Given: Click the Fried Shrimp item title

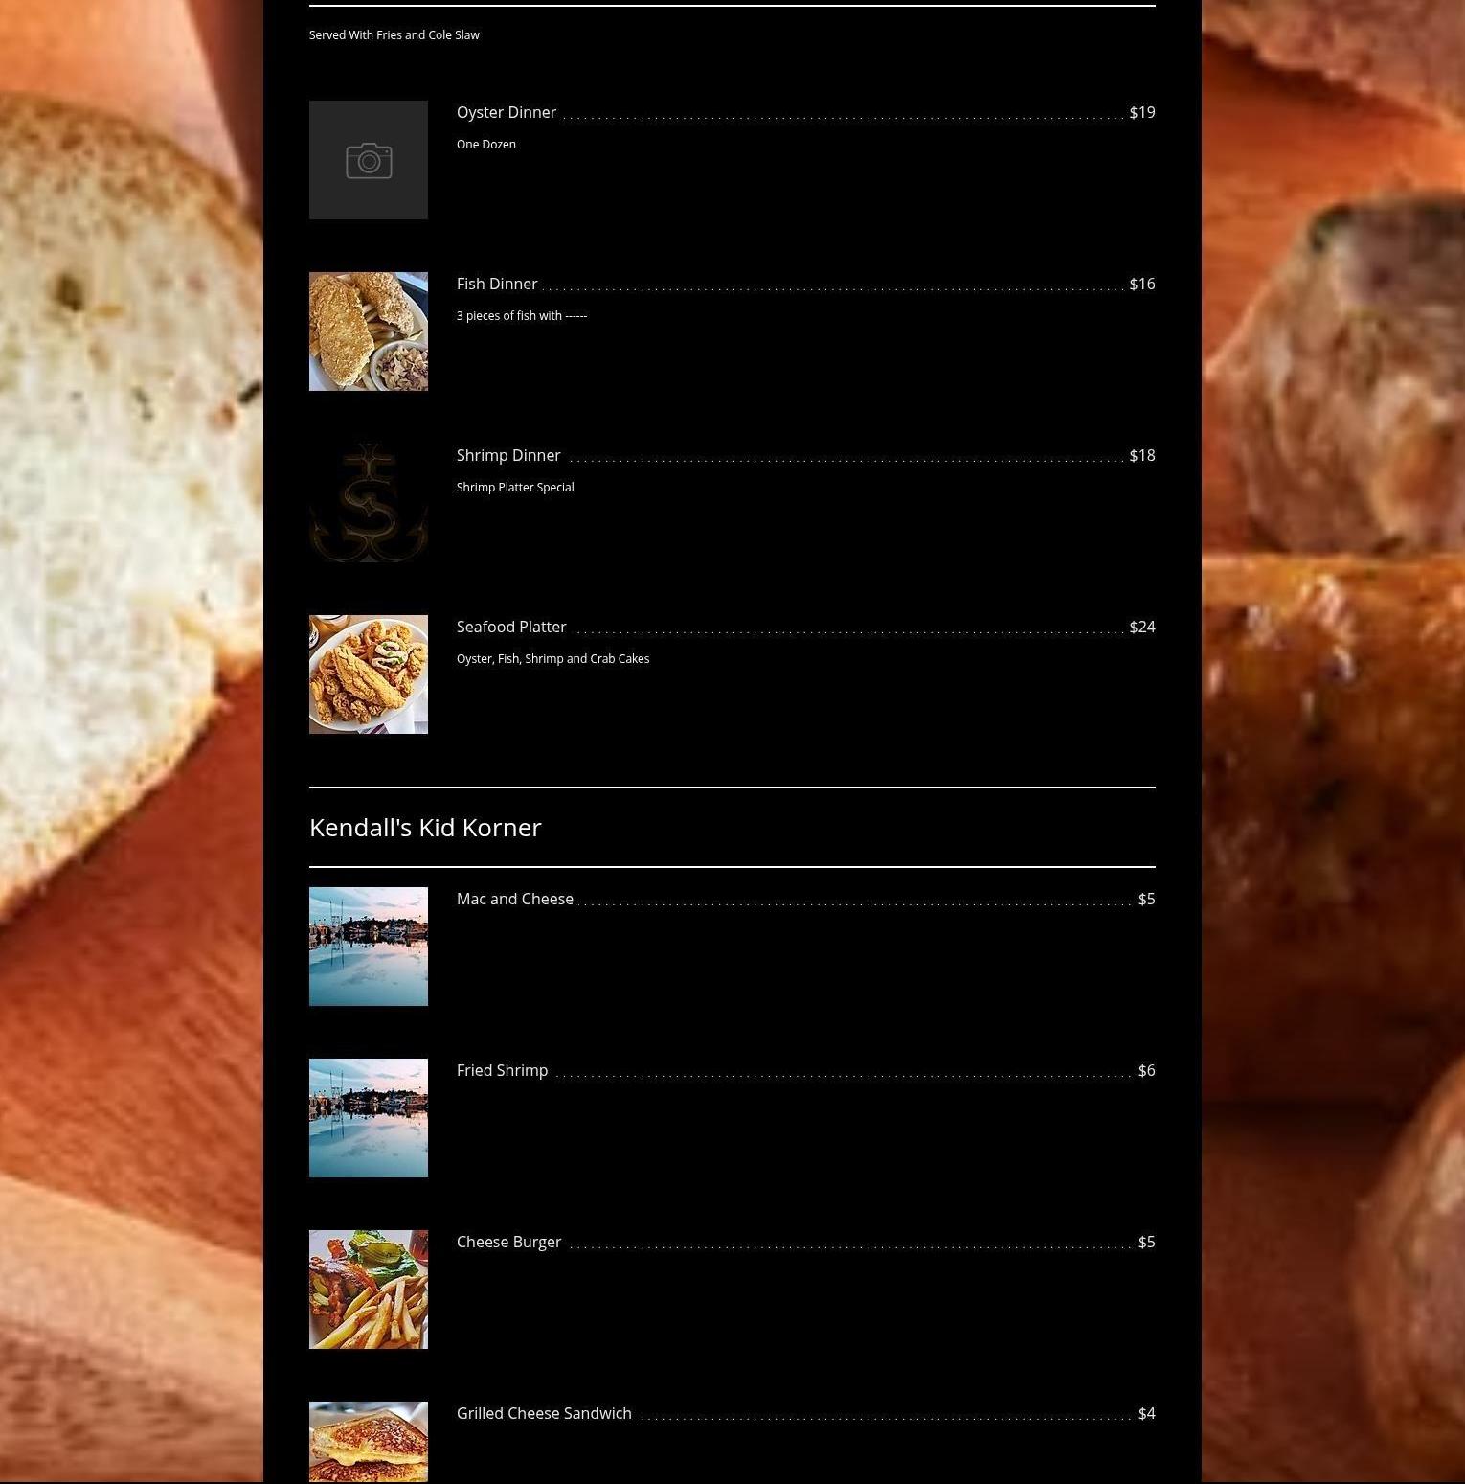Looking at the screenshot, I should pos(502,1070).
